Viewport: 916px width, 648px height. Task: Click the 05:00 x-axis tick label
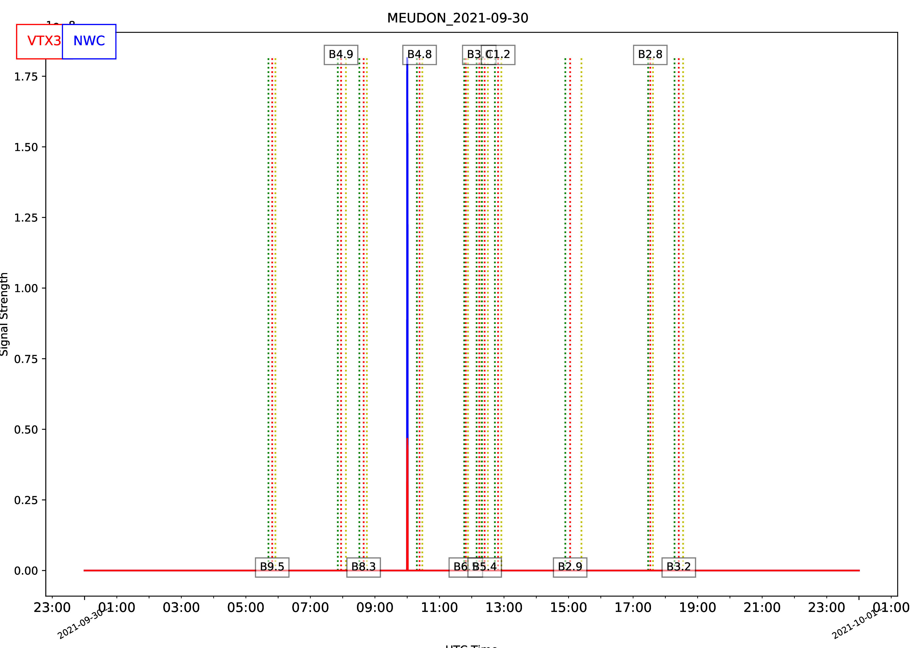(x=246, y=608)
